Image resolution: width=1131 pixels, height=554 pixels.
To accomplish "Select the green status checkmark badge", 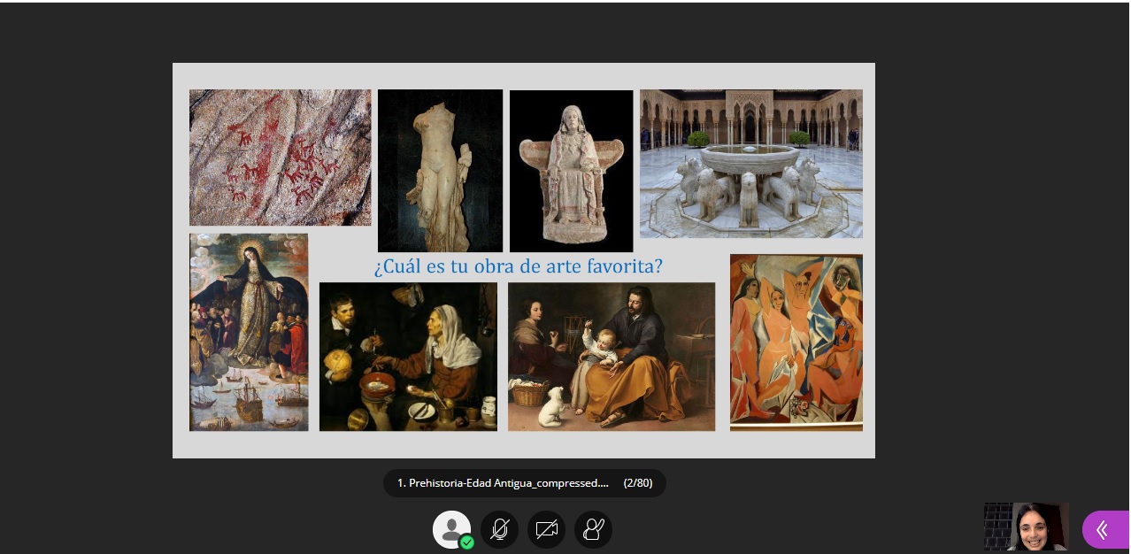I will click(466, 542).
